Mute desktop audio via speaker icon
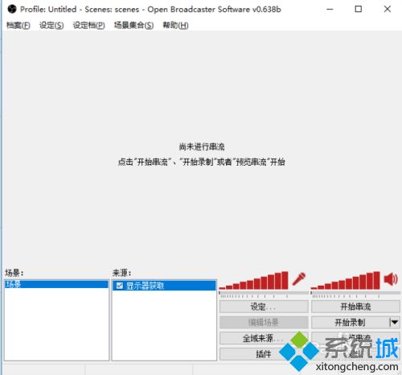The width and height of the screenshot is (402, 375). 391,279
